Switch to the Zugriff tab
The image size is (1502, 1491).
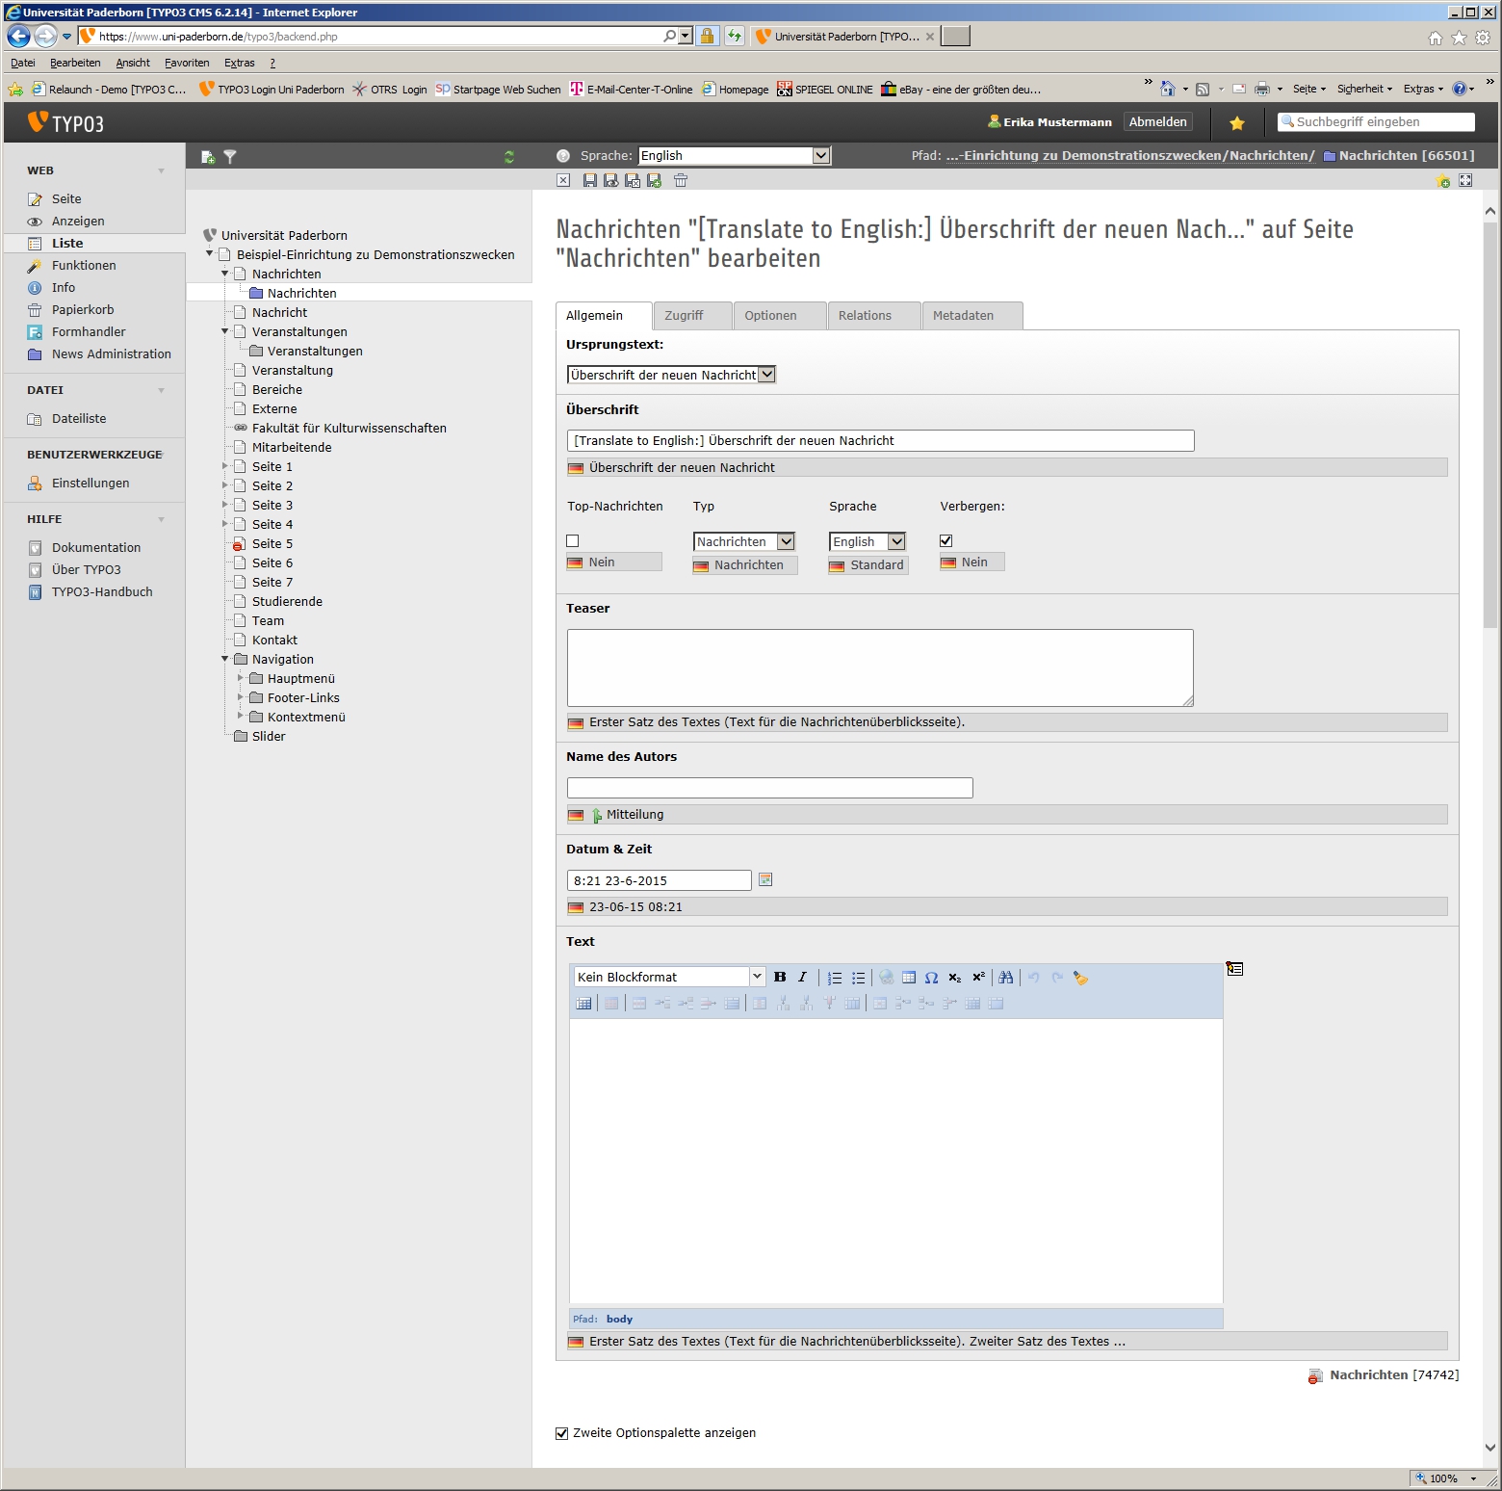[691, 315]
